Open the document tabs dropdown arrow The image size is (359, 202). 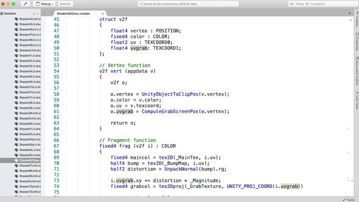(x=349, y=13)
